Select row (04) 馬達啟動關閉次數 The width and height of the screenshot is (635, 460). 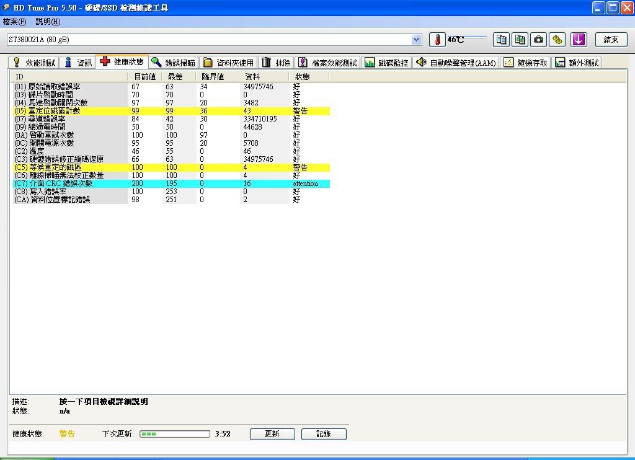(x=171, y=103)
